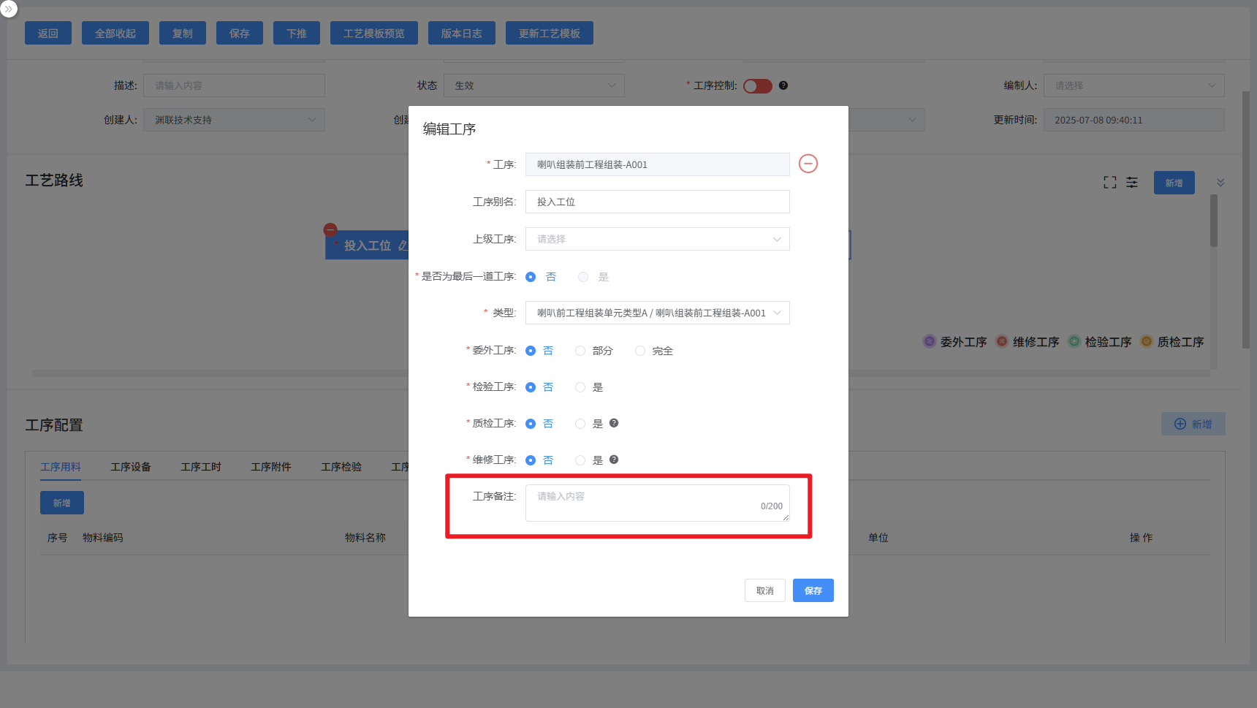Toggle the 工序控制 switch

coord(758,86)
